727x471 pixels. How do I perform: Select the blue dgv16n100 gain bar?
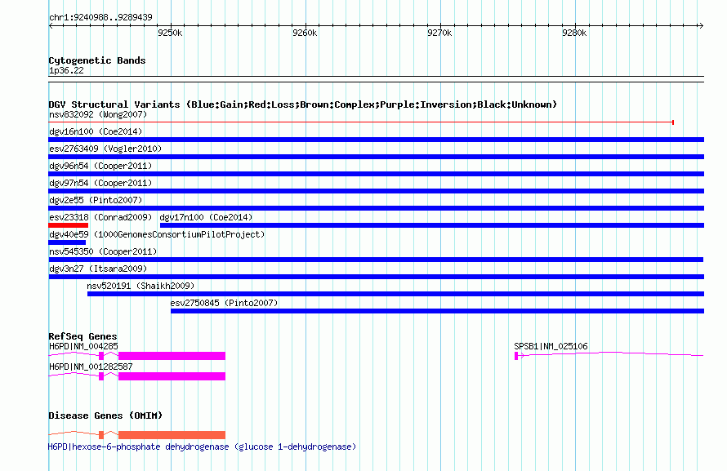(x=376, y=140)
